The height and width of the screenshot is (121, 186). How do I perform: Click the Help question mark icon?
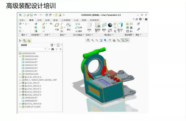pos(146,19)
